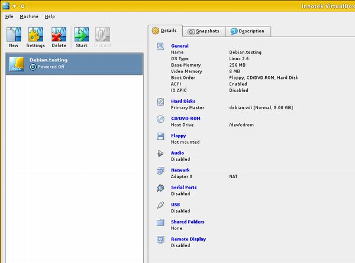
Task: Open the Machine menu
Action: tap(29, 17)
